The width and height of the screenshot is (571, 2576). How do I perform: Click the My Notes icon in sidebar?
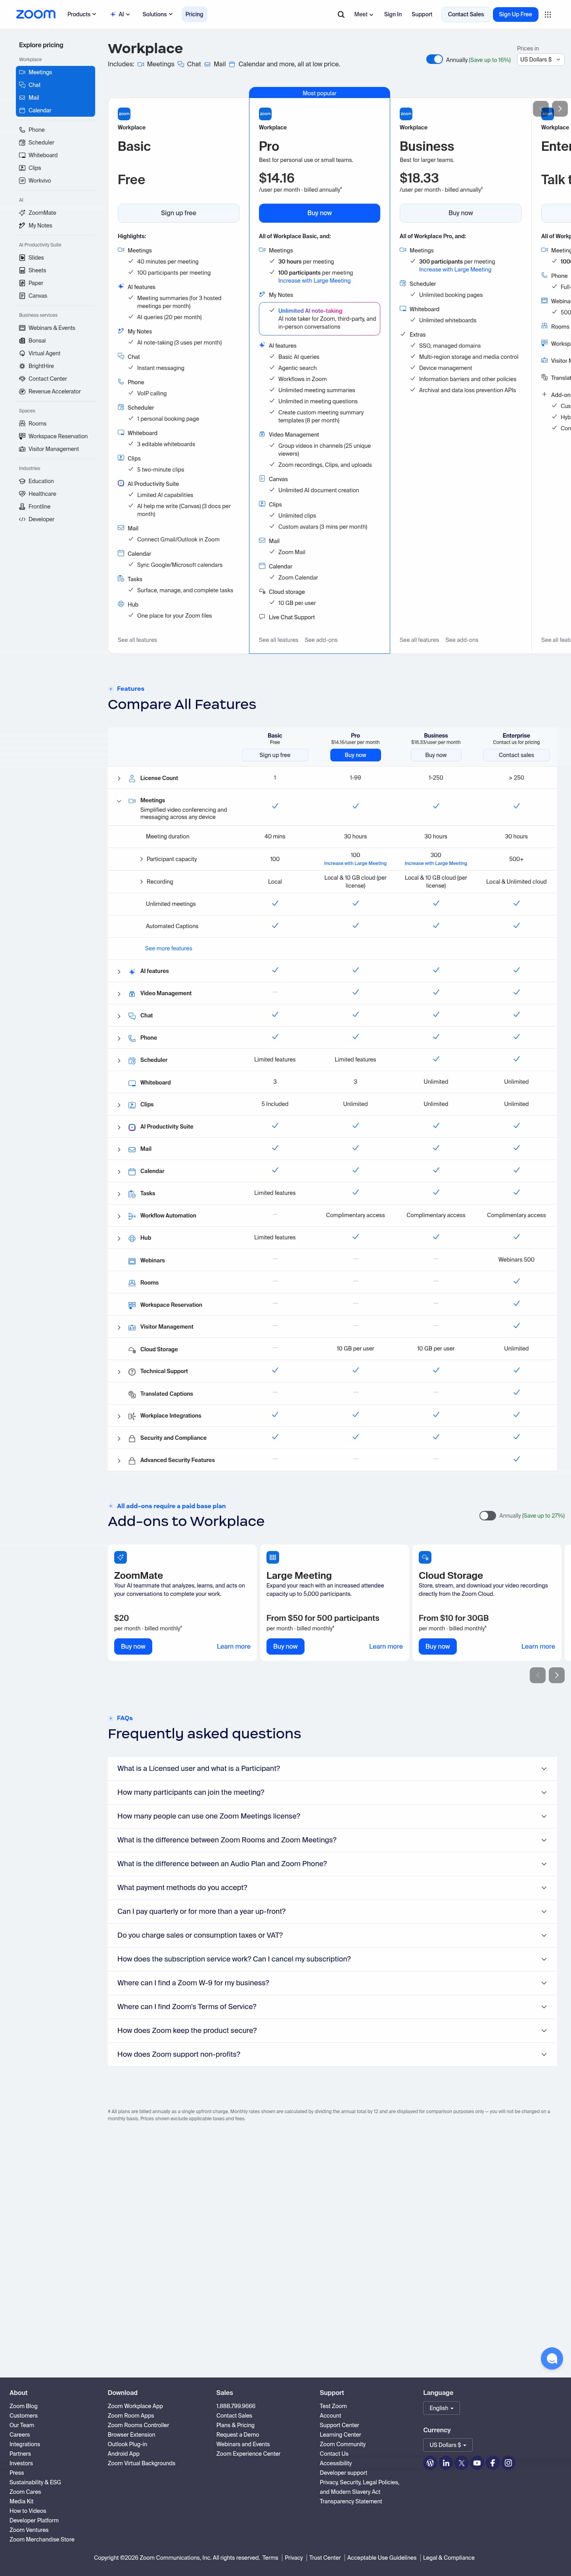(22, 225)
